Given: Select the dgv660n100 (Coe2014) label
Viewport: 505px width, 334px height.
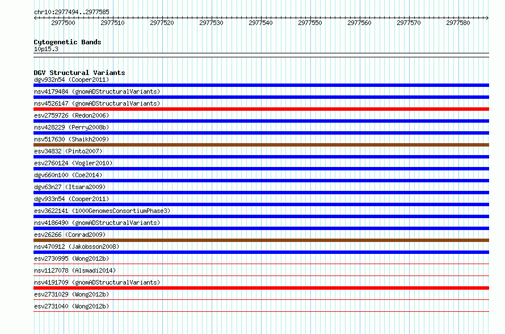Looking at the screenshot, I should pyautogui.click(x=68, y=175).
